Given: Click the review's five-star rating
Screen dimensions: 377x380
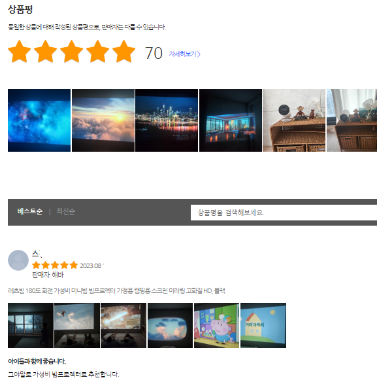Looking at the screenshot, I should tap(55, 265).
